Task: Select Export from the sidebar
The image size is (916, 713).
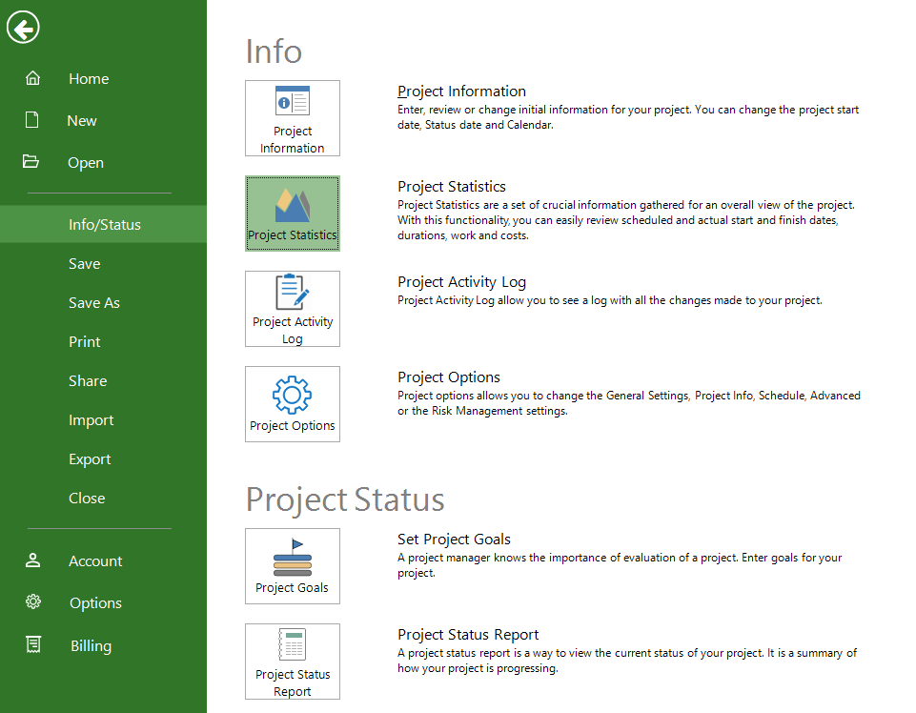Action: pyautogui.click(x=90, y=459)
